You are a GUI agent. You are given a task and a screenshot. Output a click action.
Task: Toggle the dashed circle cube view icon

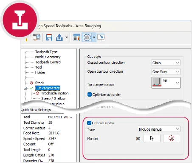pyautogui.click(x=87, y=37)
